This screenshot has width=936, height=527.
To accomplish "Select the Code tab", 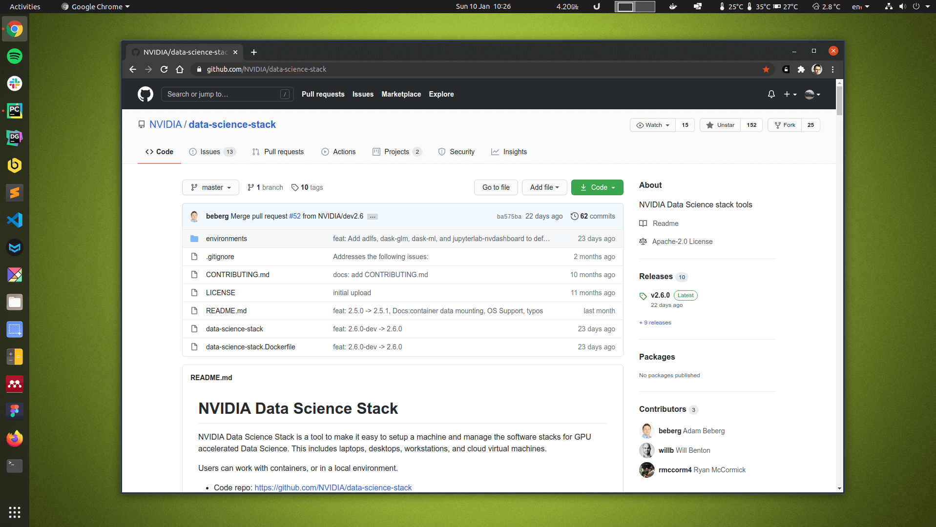I will click(159, 152).
